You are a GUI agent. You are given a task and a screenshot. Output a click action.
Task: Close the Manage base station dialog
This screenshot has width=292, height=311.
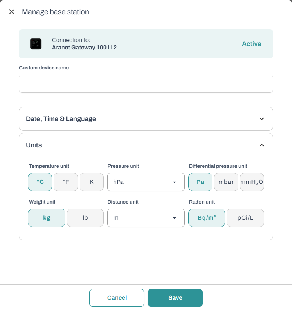point(12,12)
